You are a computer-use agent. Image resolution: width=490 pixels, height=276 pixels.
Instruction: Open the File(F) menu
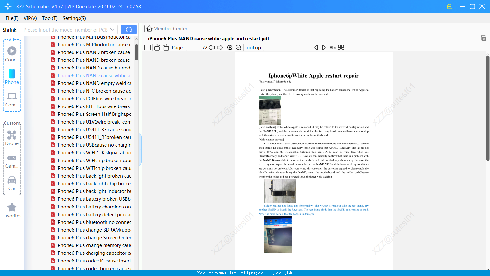tap(12, 18)
